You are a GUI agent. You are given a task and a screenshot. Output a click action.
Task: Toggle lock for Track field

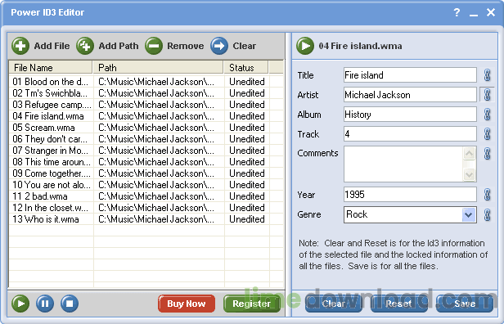(x=488, y=134)
